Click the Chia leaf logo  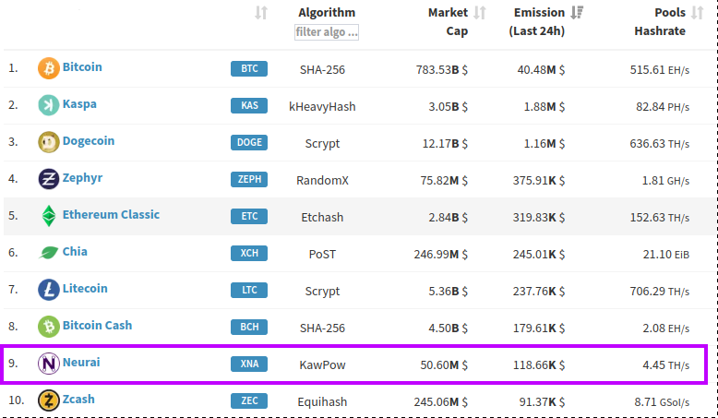click(49, 253)
